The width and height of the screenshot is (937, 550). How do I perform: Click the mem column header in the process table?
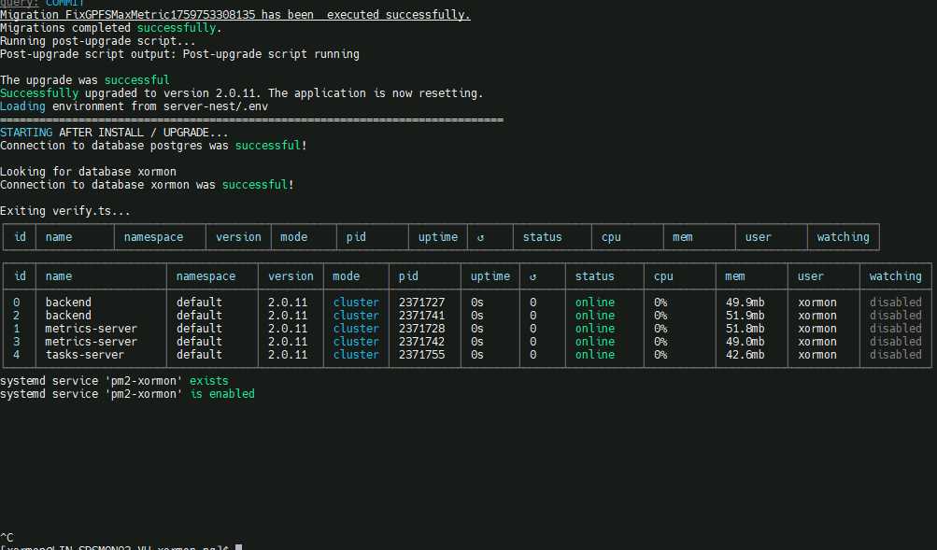pyautogui.click(x=735, y=276)
